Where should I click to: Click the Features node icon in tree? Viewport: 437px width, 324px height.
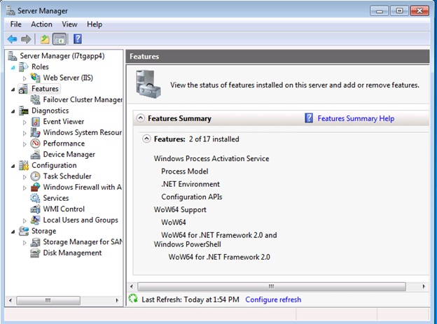point(23,89)
